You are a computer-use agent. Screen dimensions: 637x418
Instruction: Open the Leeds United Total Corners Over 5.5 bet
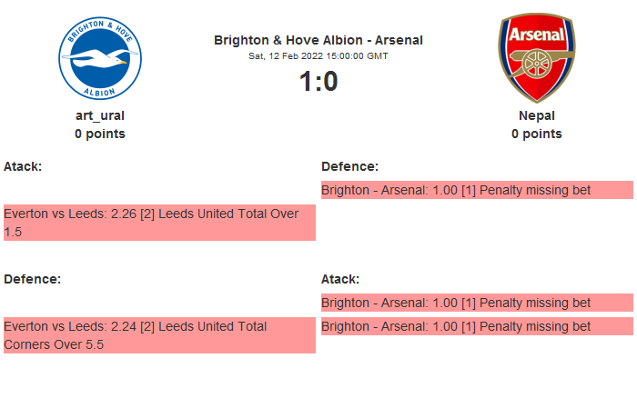click(x=159, y=335)
